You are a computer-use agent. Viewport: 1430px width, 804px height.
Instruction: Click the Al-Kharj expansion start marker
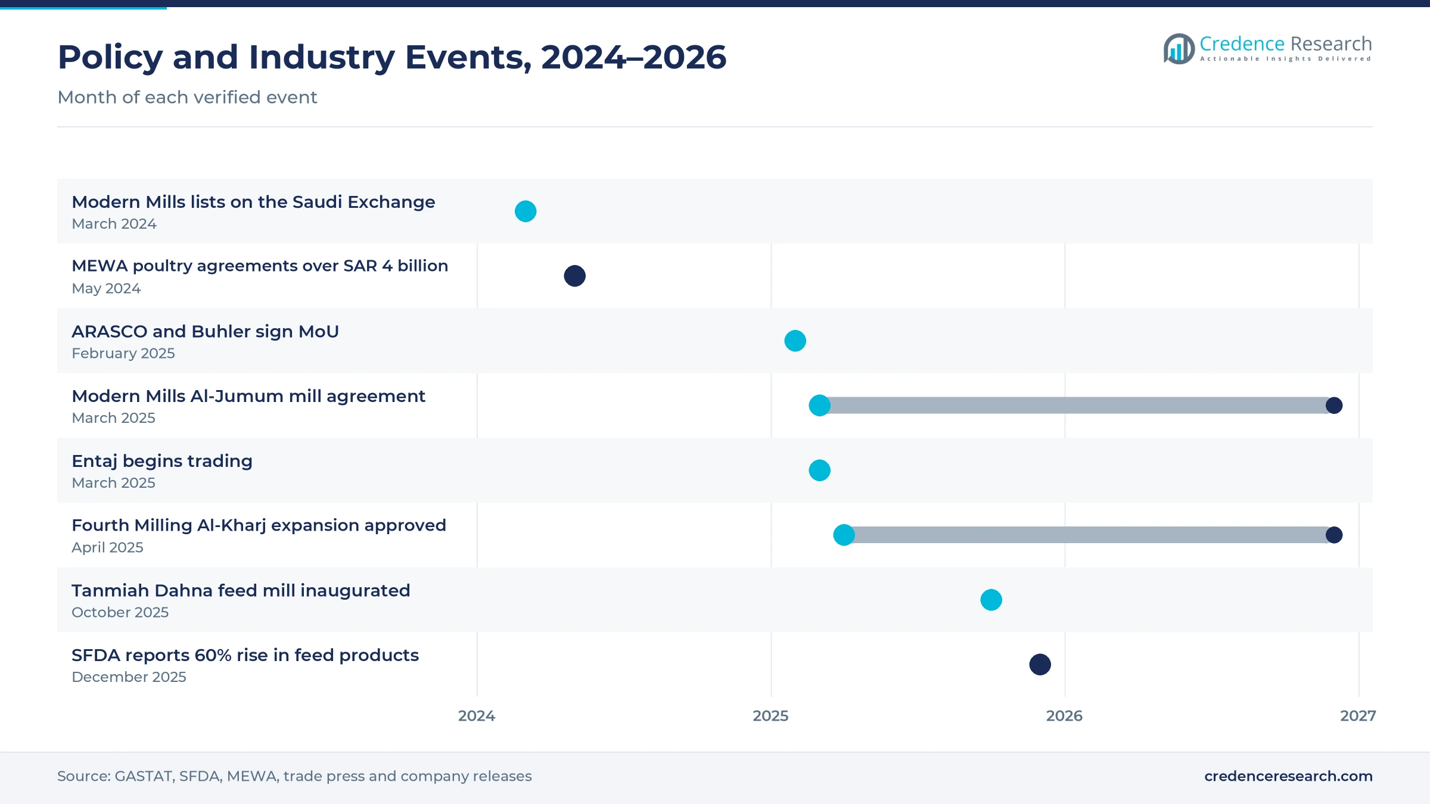pos(844,535)
